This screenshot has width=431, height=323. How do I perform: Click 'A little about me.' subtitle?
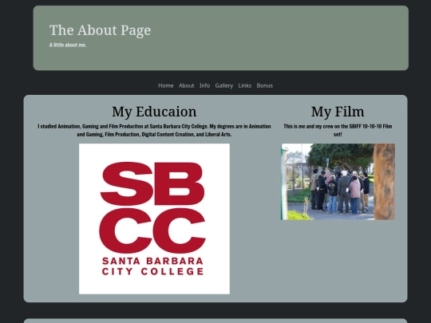pos(68,45)
